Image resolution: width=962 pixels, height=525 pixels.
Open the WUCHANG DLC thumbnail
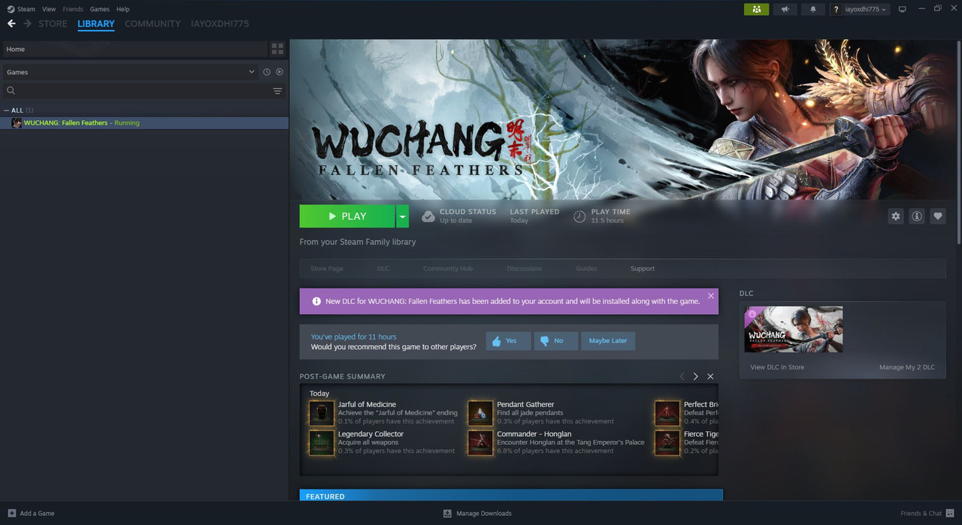pos(794,329)
